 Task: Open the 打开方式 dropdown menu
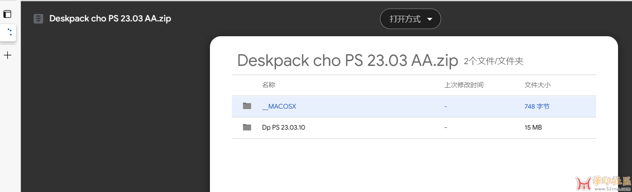pos(410,19)
